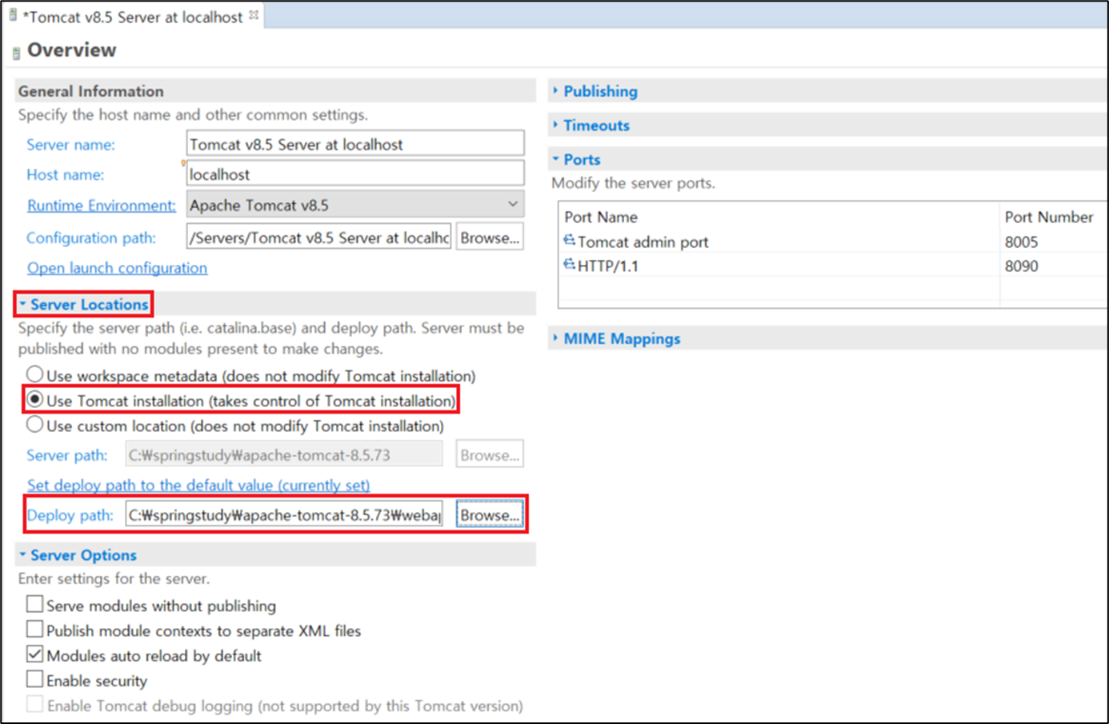This screenshot has height=724, width=1109.
Task: Click the Configuration path text field
Action: coord(318,238)
